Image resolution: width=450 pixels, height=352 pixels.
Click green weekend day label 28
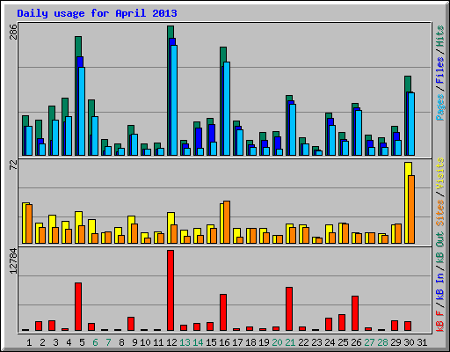[x=382, y=342]
